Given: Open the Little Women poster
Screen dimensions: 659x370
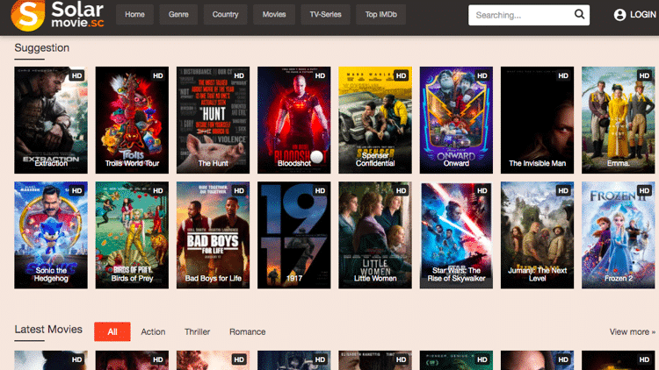Looking at the screenshot, I should click(375, 235).
